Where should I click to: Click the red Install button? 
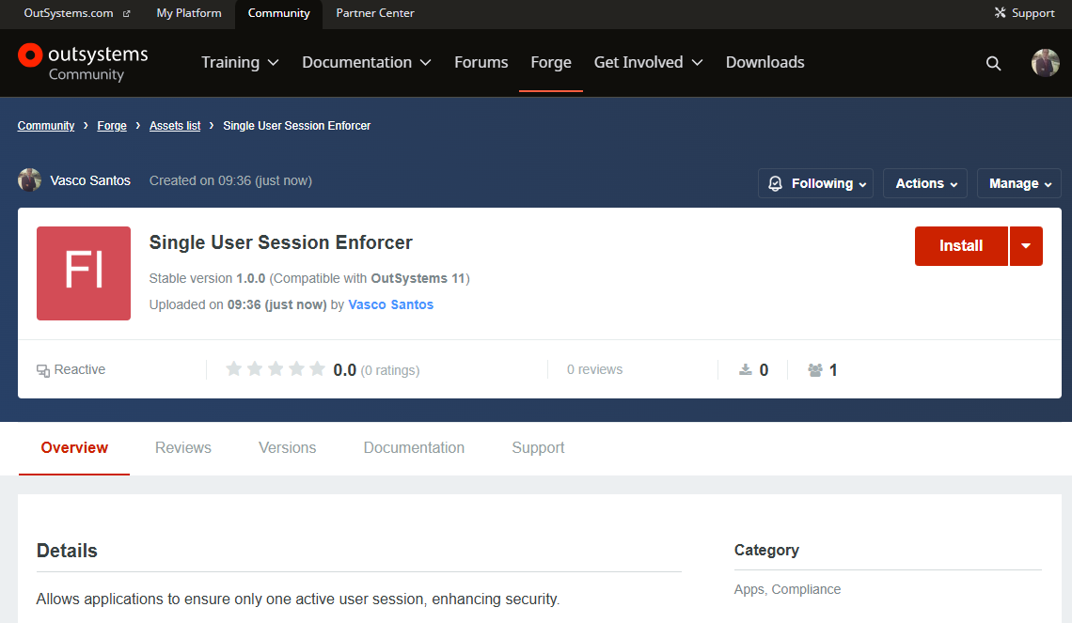click(x=961, y=246)
